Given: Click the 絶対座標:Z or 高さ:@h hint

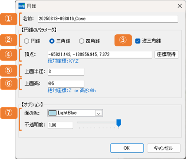Looking at the screenshot, I should 72,90.
